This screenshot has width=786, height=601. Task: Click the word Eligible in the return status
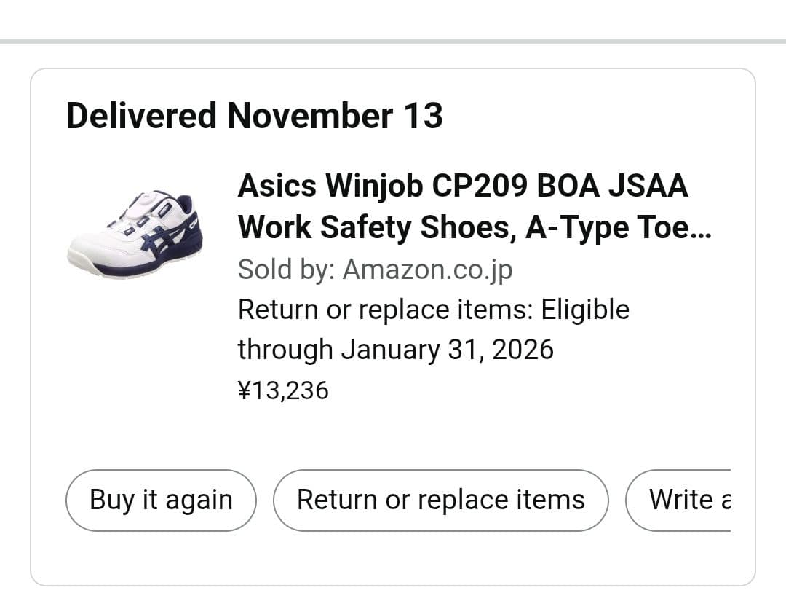click(x=584, y=310)
